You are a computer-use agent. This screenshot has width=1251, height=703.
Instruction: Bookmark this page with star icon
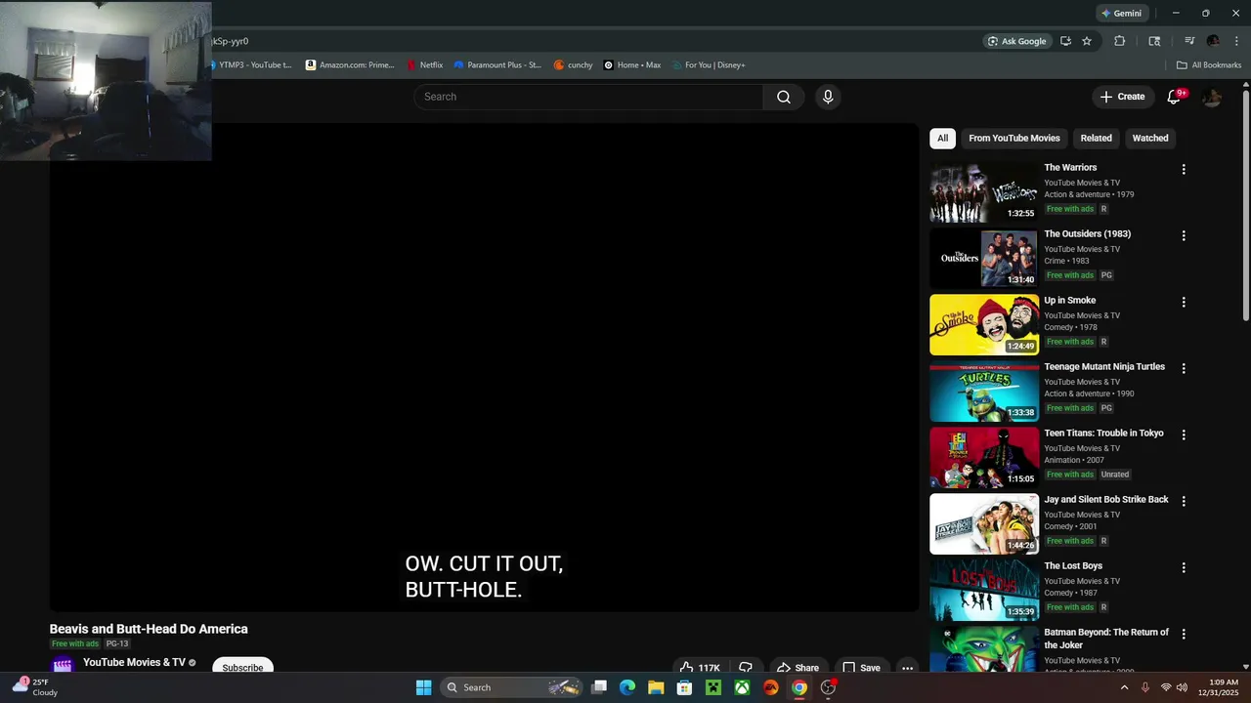pyautogui.click(x=1087, y=41)
